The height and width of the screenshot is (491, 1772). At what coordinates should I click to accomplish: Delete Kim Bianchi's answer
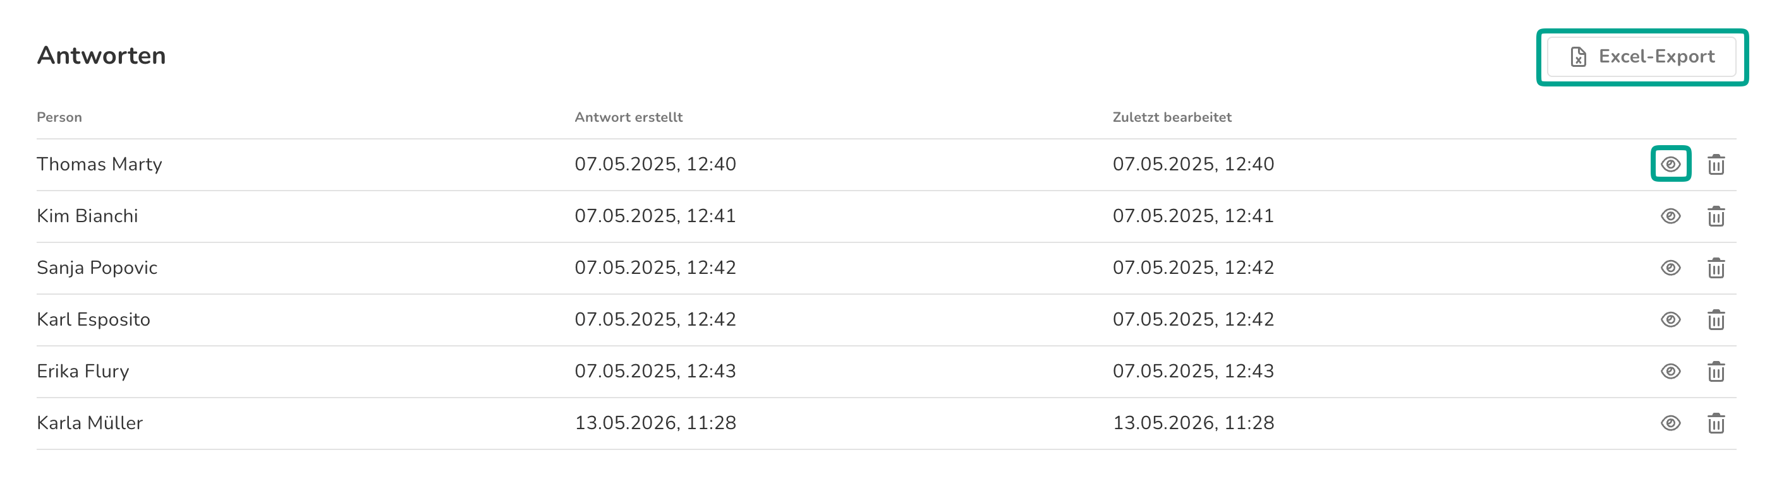[1716, 216]
